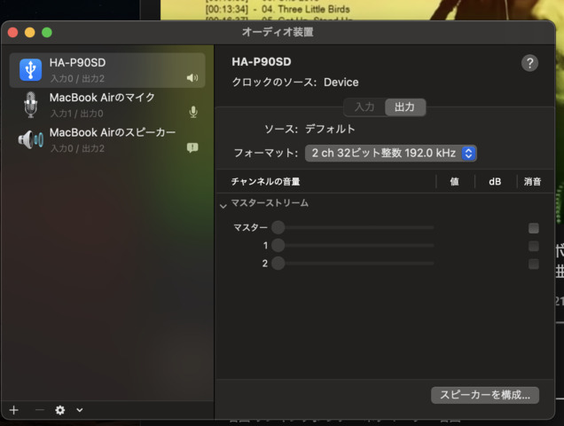Click the channel 1 volume slider
The image size is (564, 426).
tap(353, 245)
